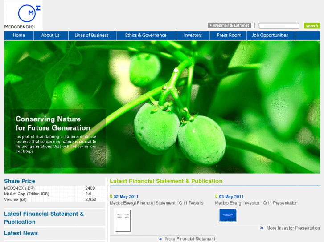Open the Ethics & Governance menu

[x=146, y=35]
